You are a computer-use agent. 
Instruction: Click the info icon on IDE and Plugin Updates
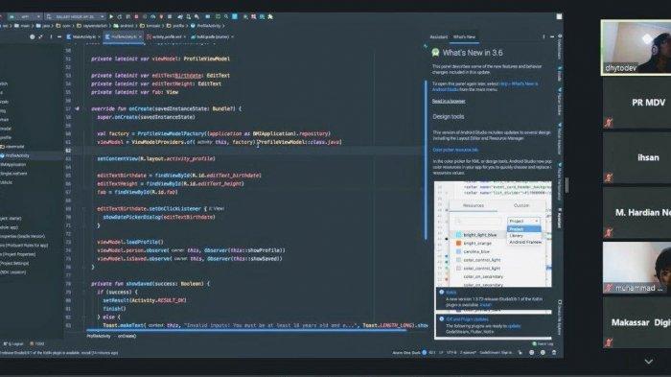click(x=441, y=319)
